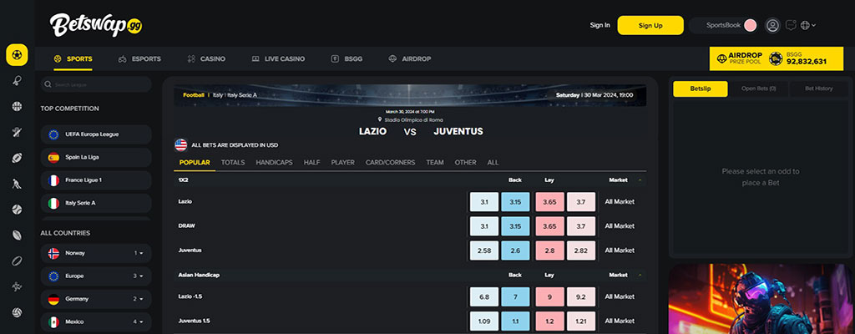Click the Football breadcrumb link
Screen dimensions: 855x334
point(194,95)
